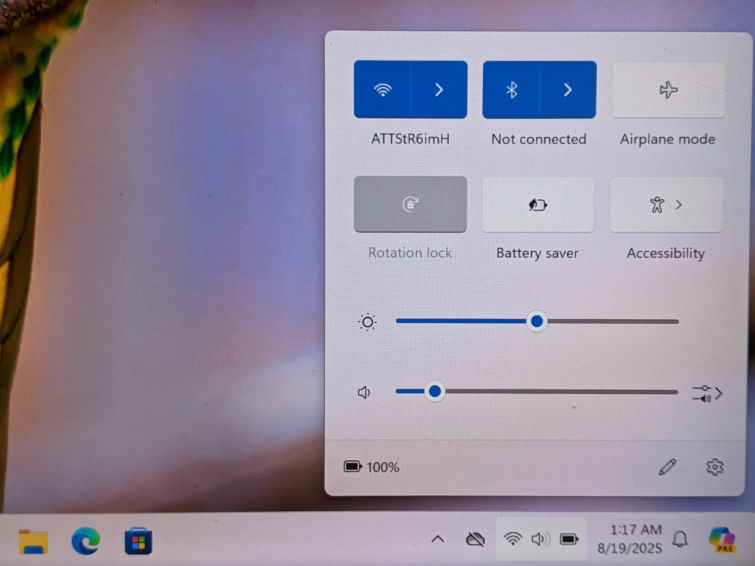Click the 100% battery indicator
755x566 pixels.
click(x=372, y=467)
